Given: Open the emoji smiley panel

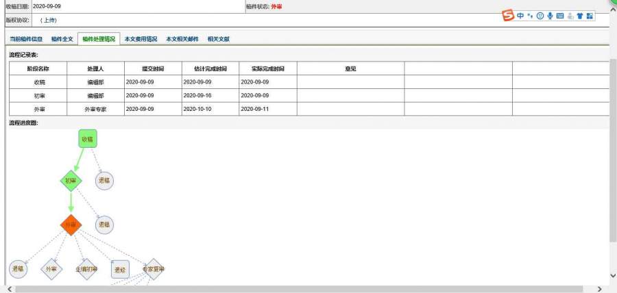Looking at the screenshot, I should coord(540,16).
